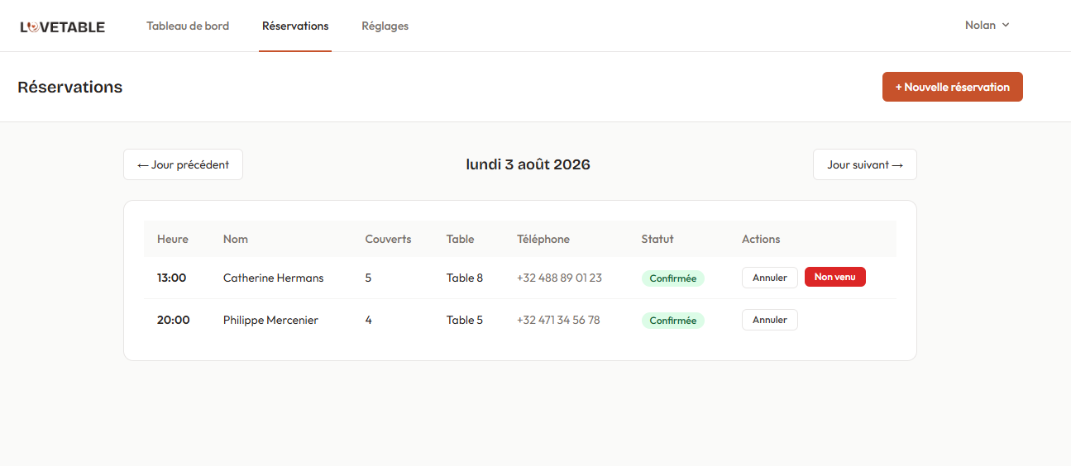
Task: Click the Téléphone column header
Action: (x=543, y=239)
